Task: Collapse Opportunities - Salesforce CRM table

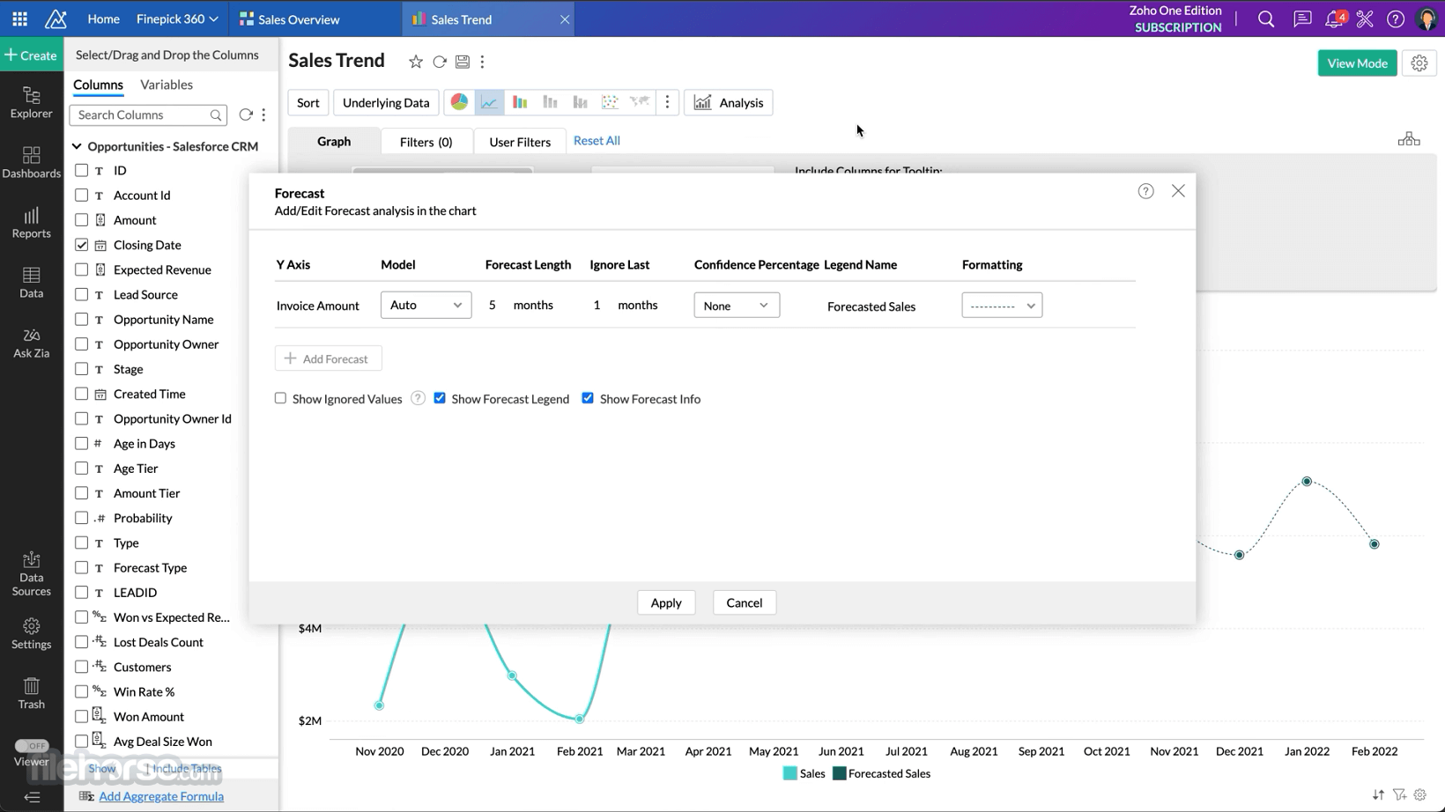Action: 77,146
